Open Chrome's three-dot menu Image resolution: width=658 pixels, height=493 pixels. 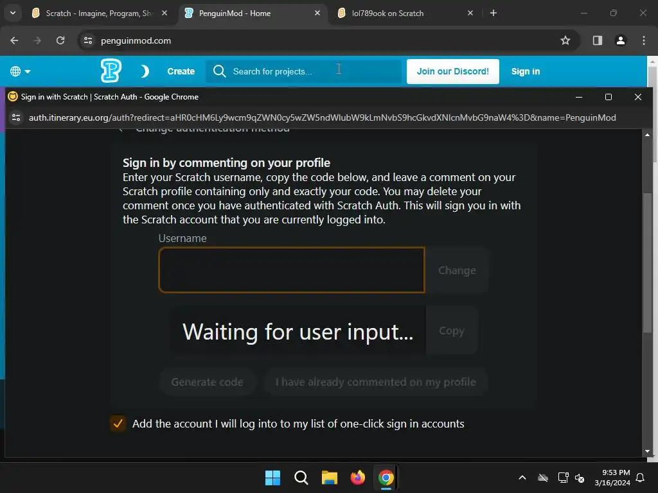point(644,40)
